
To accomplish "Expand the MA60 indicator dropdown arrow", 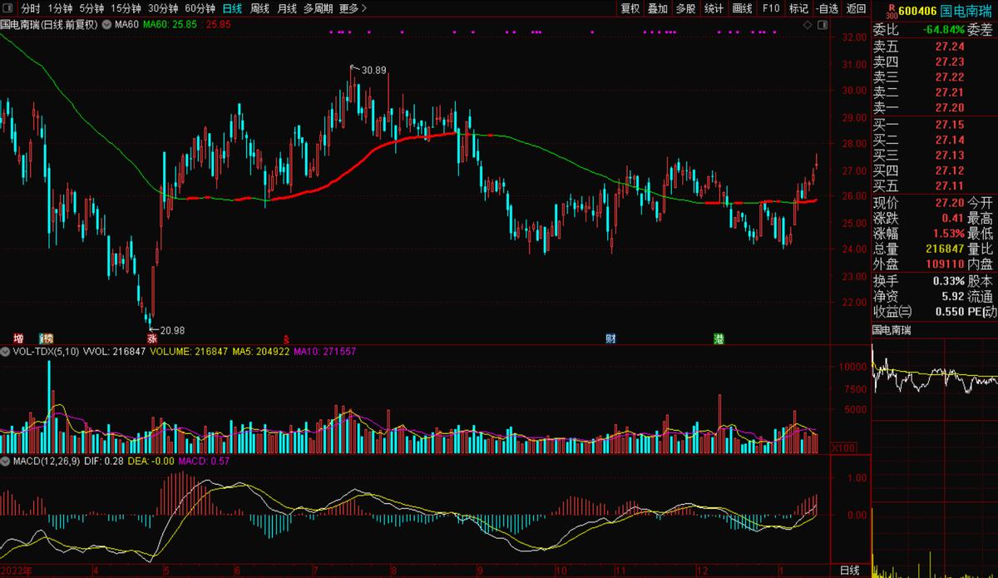I will point(106,25).
